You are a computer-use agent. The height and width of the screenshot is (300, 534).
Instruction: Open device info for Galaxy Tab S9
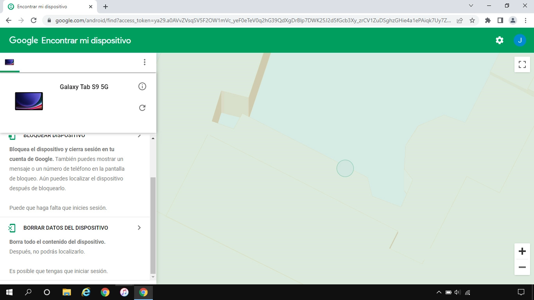[142, 86]
